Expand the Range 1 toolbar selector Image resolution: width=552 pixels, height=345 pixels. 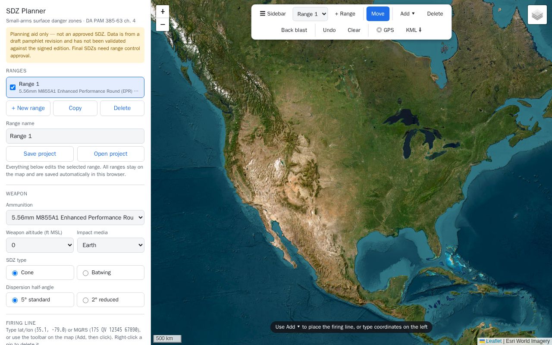point(310,14)
